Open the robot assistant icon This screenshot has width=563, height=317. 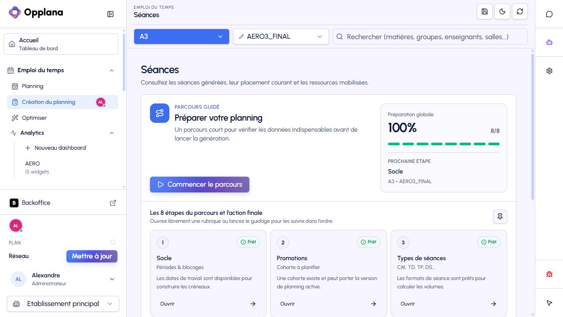point(549,43)
